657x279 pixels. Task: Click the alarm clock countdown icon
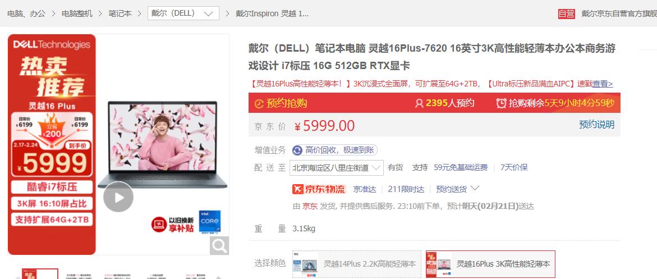[501, 103]
